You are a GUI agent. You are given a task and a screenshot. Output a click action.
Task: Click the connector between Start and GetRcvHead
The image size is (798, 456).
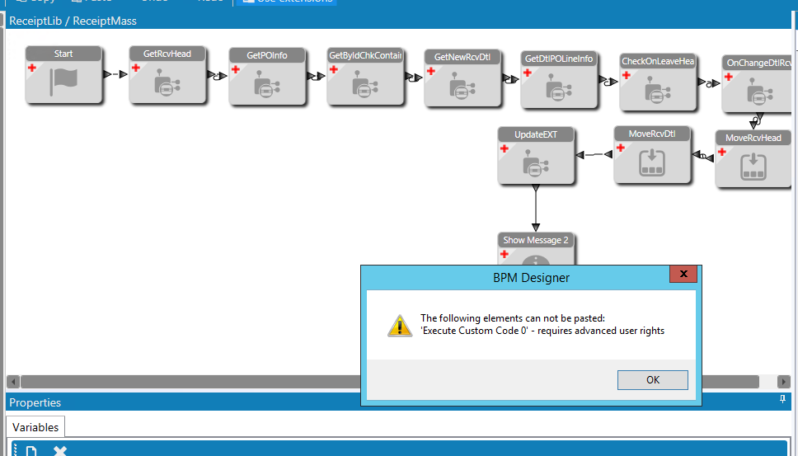coord(115,74)
